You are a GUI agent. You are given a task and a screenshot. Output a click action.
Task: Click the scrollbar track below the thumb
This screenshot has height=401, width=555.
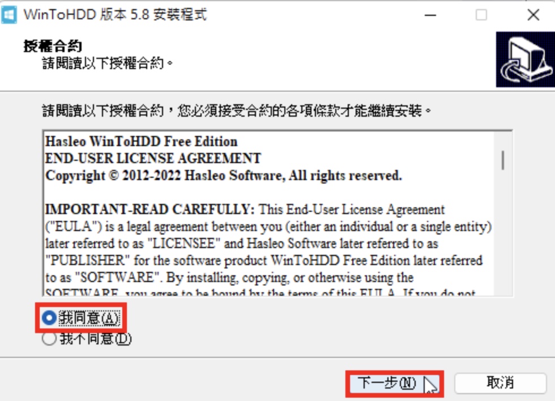(x=503, y=233)
